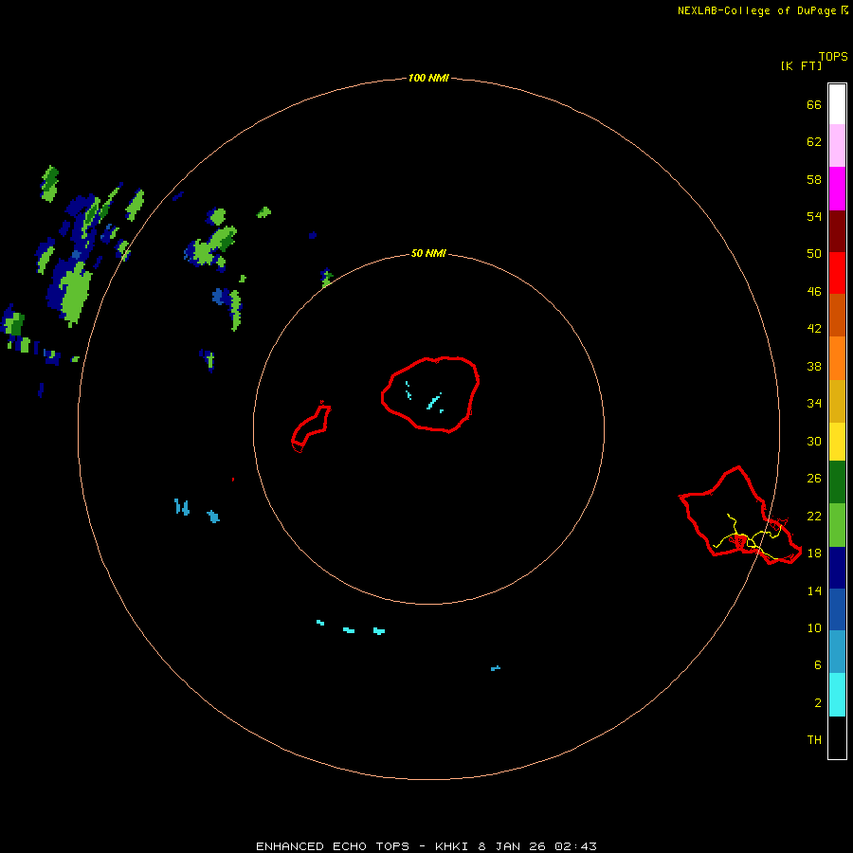Image resolution: width=853 pixels, height=853 pixels.
Task: Click the legend value 66
Action: [814, 104]
